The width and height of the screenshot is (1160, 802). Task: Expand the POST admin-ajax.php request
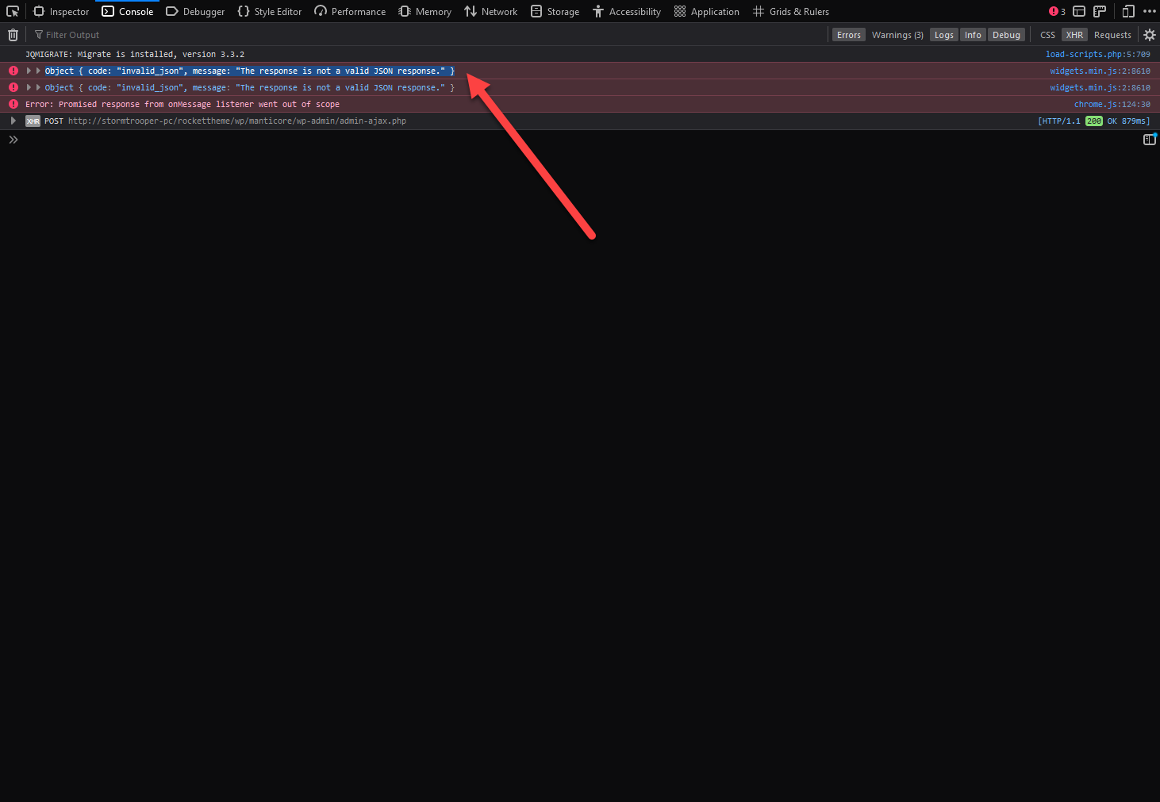[13, 121]
